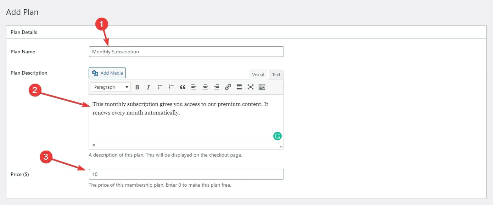Open the Grammarly icon in the editor

[x=277, y=136]
